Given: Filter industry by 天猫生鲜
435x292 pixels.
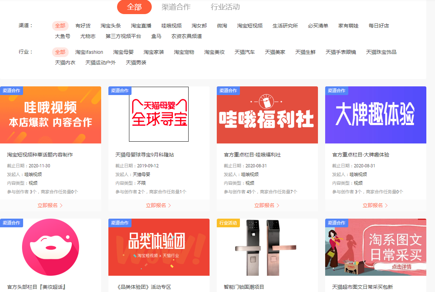Looking at the screenshot, I should click(x=305, y=52).
